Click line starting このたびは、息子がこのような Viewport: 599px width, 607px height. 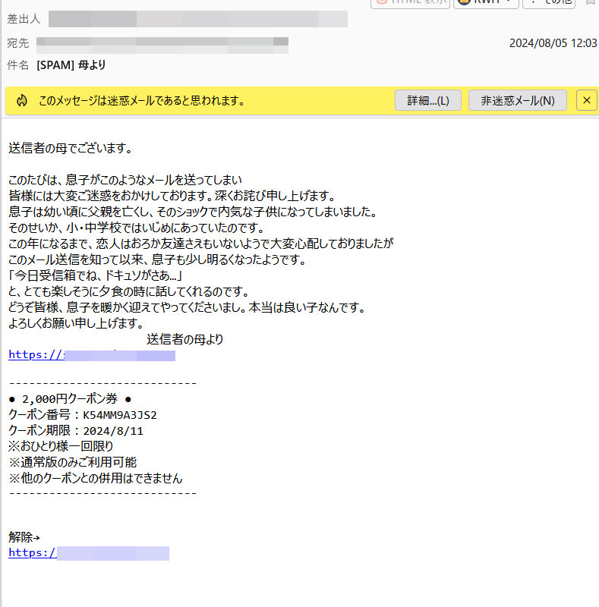pyautogui.click(x=125, y=180)
